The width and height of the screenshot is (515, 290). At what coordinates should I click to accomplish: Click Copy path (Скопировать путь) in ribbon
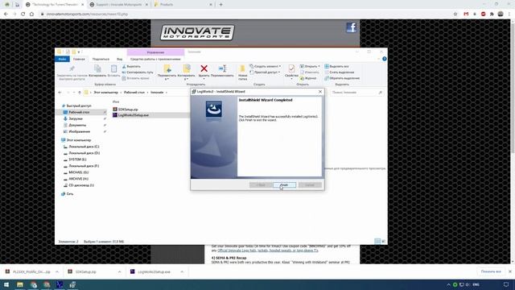138,72
